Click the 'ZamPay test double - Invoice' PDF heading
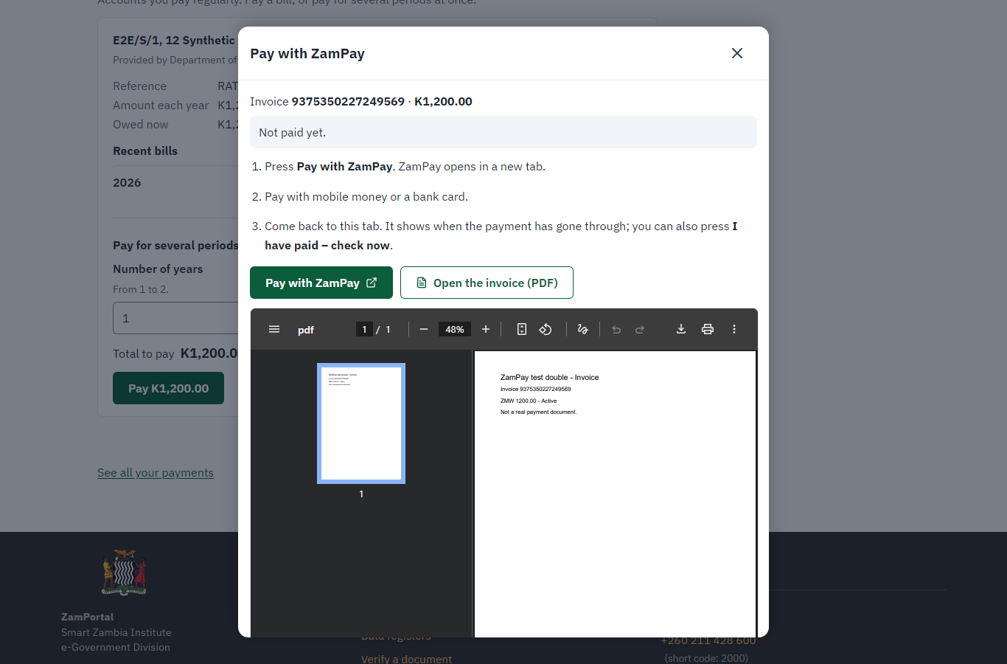The width and height of the screenshot is (1007, 664). 549,377
